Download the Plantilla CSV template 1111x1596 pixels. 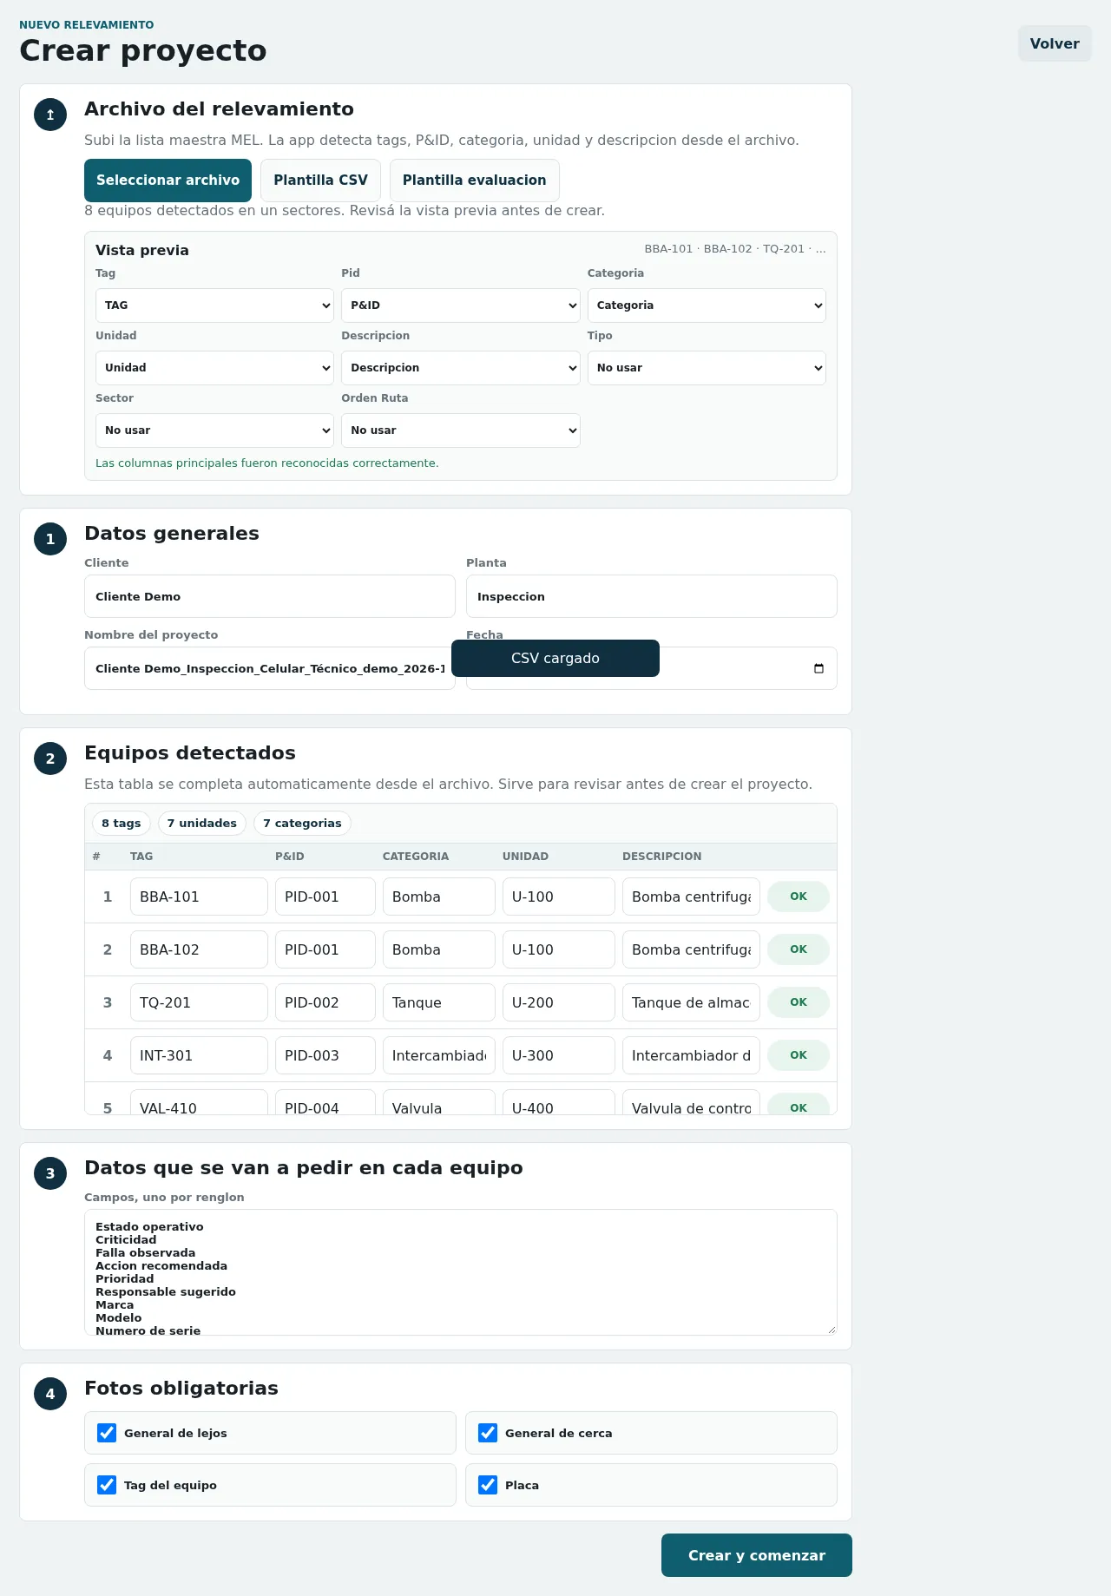pyautogui.click(x=320, y=181)
